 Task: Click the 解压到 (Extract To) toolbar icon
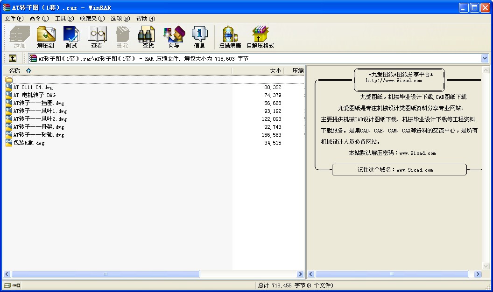coord(46,37)
